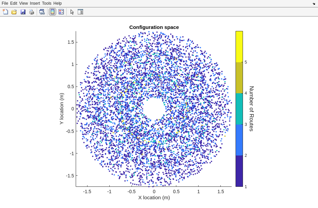Toggle the Insert Colorbar button
Image resolution: width=318 pixels, height=208 pixels.
[x=52, y=12]
